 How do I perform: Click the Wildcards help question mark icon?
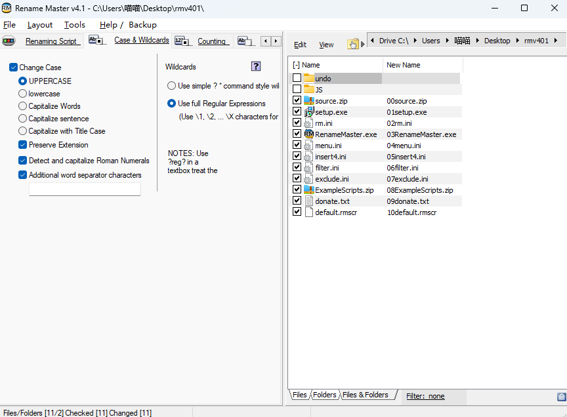(256, 66)
